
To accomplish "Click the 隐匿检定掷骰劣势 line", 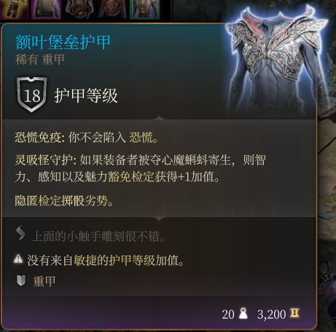I will (63, 201).
